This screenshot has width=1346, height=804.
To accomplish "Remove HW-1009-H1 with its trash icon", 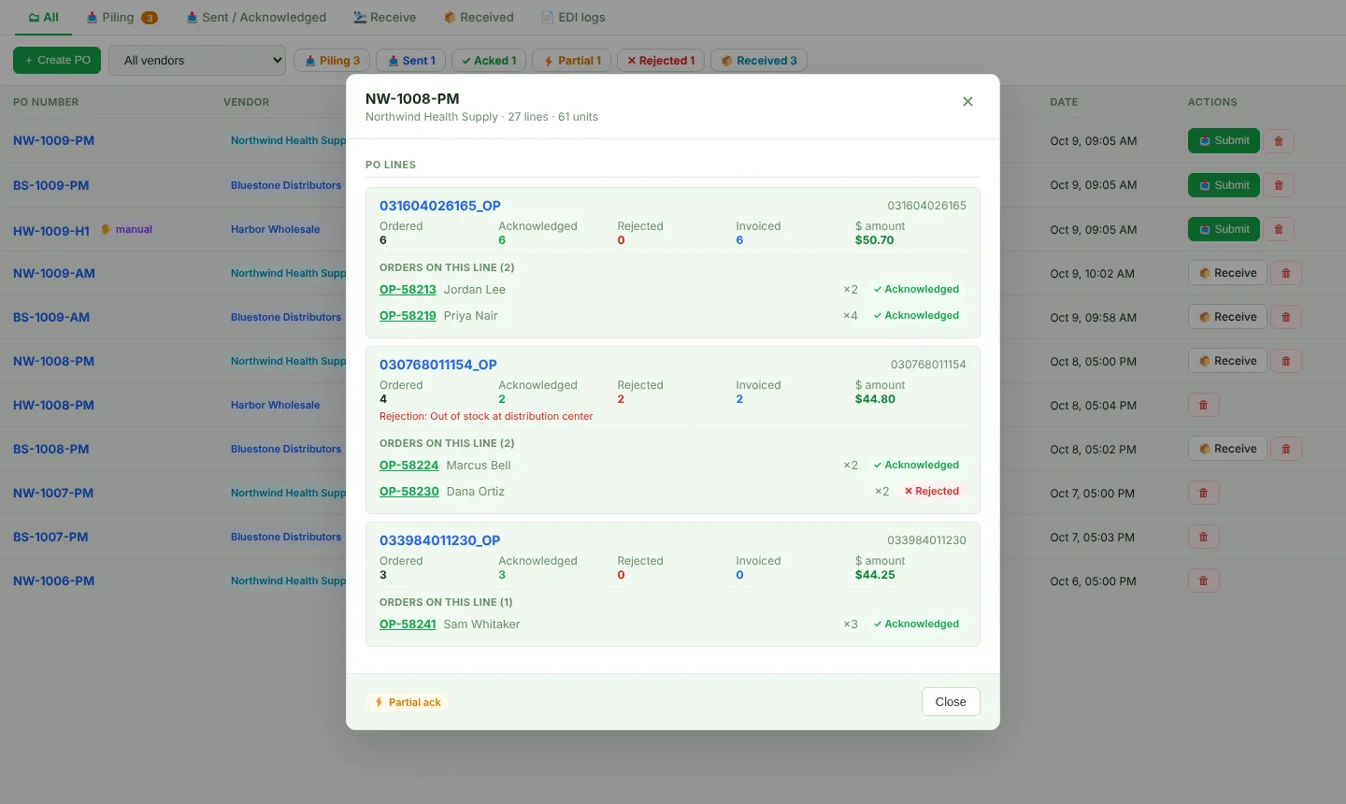I will [x=1279, y=229].
